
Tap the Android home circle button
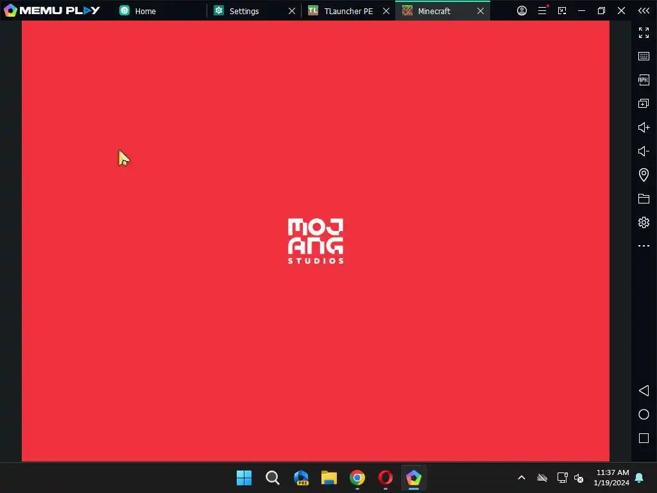coord(644,415)
